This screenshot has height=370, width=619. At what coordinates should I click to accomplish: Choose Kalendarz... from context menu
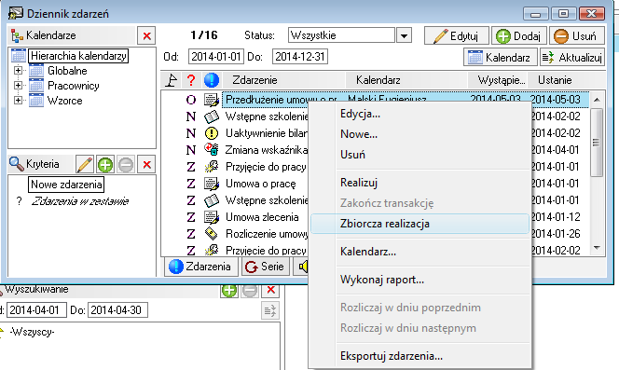368,252
